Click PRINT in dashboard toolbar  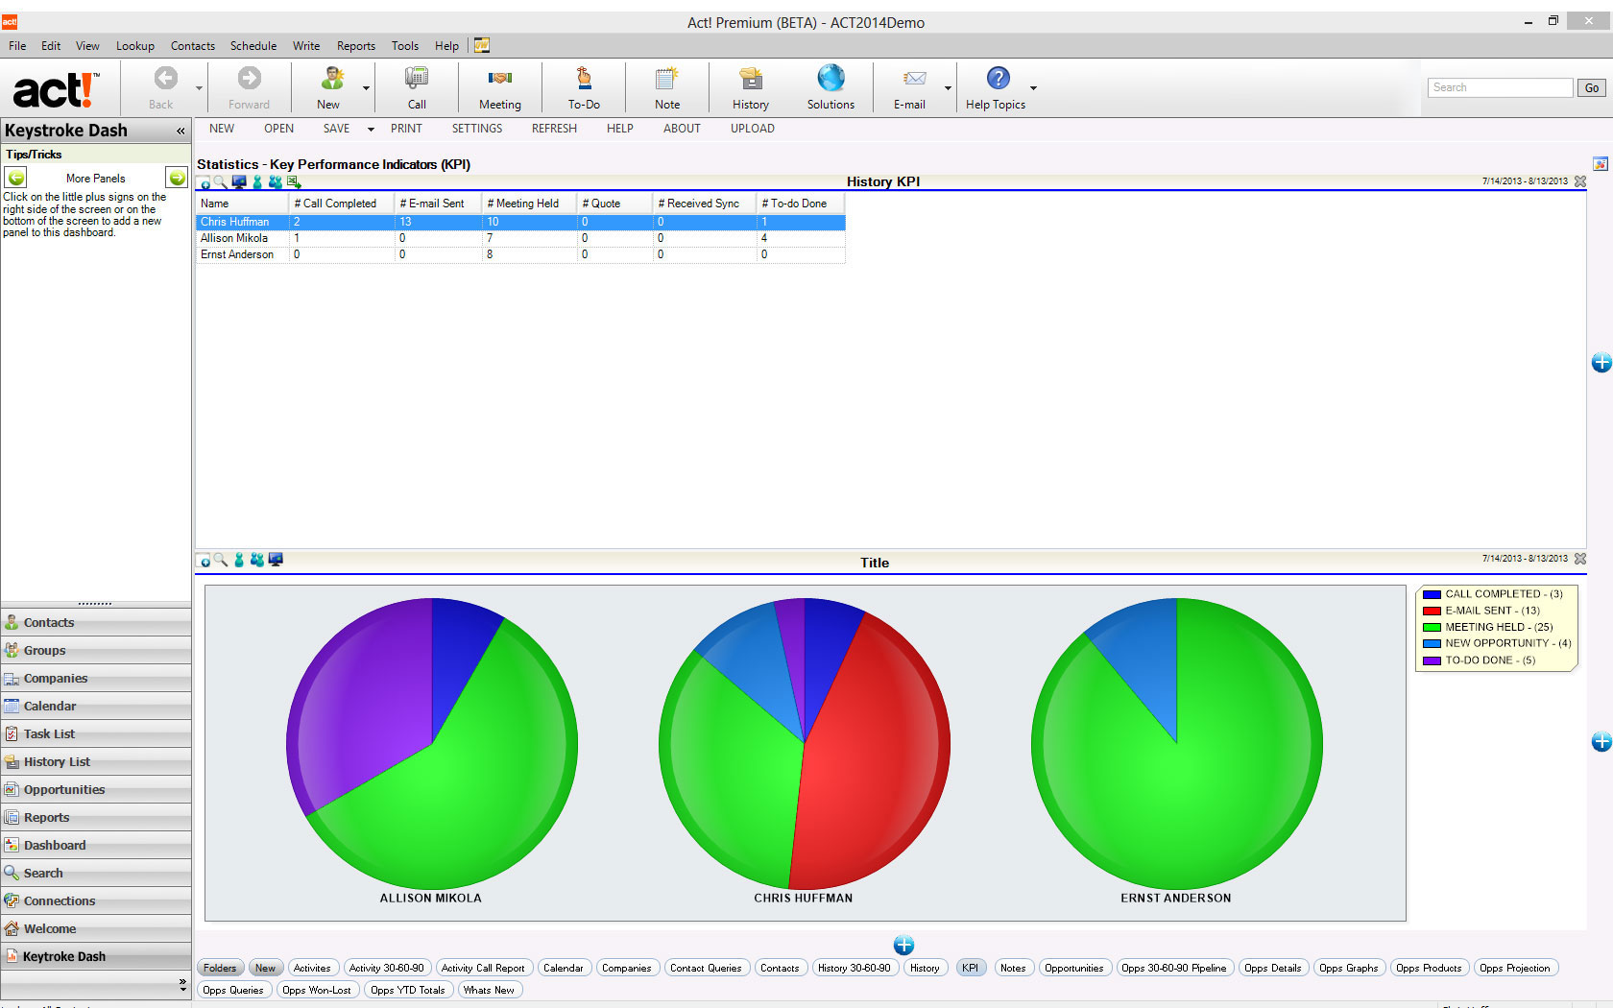(x=406, y=129)
